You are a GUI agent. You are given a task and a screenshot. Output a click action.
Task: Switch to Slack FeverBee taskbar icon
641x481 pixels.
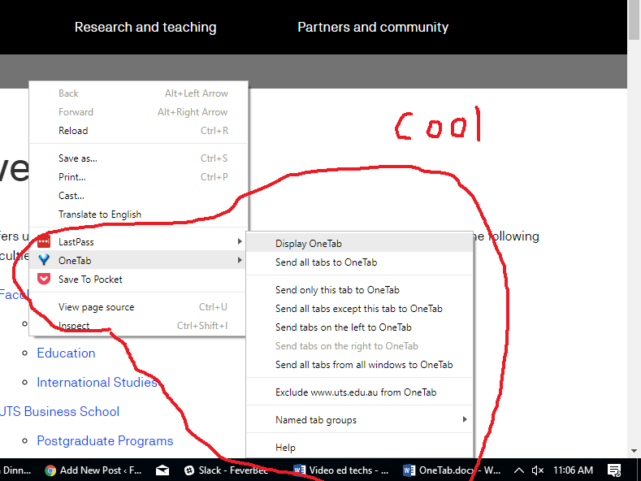189,470
